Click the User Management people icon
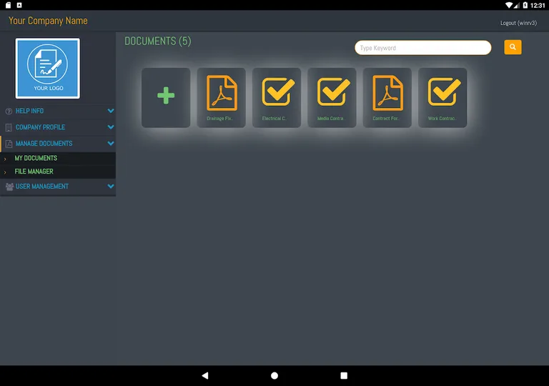This screenshot has width=549, height=386. tap(9, 187)
